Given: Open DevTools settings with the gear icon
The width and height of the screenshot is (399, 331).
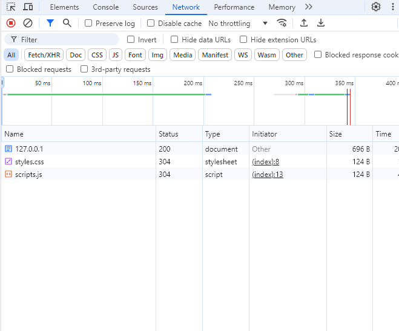Looking at the screenshot, I should point(376,7).
